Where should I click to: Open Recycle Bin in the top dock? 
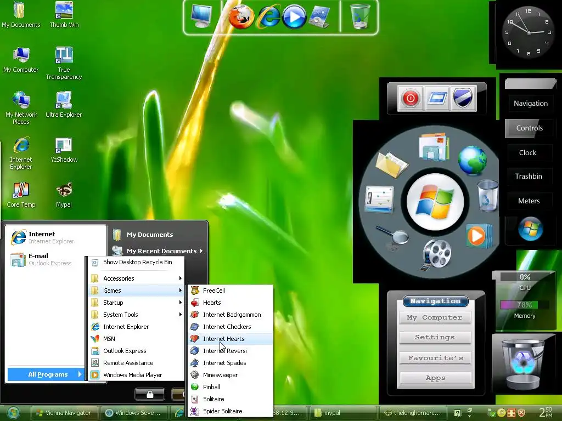(360, 16)
